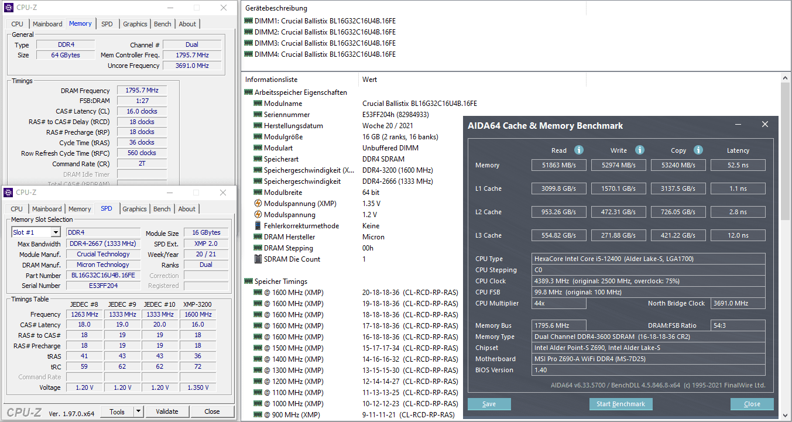Select SPD tab in upper CPU-Z window
The height and width of the screenshot is (422, 792).
107,24
